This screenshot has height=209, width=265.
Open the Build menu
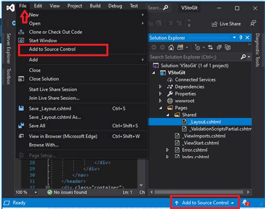[x=95, y=6]
